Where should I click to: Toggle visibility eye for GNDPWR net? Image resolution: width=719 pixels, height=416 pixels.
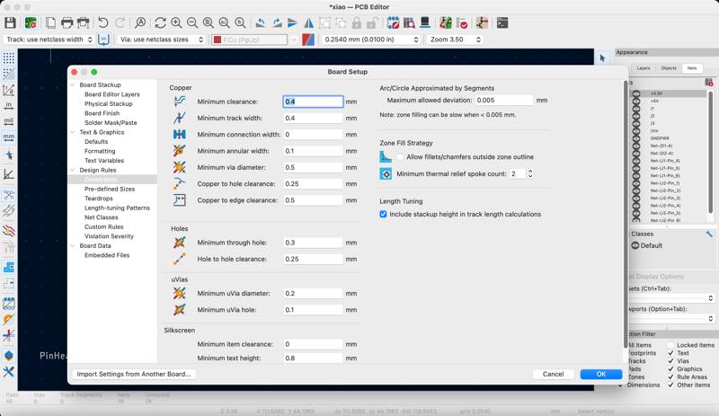(x=636, y=138)
